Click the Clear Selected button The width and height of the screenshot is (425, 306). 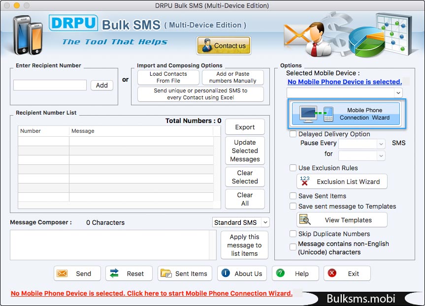(x=245, y=177)
